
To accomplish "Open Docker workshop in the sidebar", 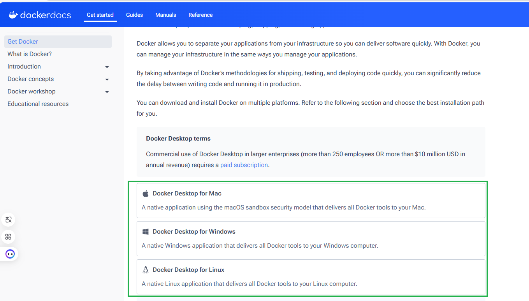I will (x=32, y=92).
